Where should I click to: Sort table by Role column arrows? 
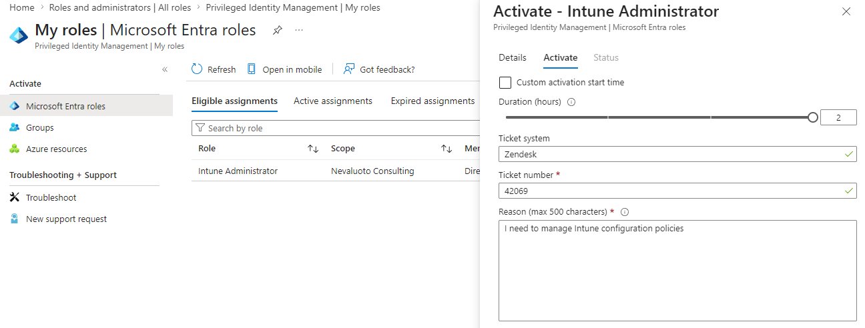click(x=312, y=149)
